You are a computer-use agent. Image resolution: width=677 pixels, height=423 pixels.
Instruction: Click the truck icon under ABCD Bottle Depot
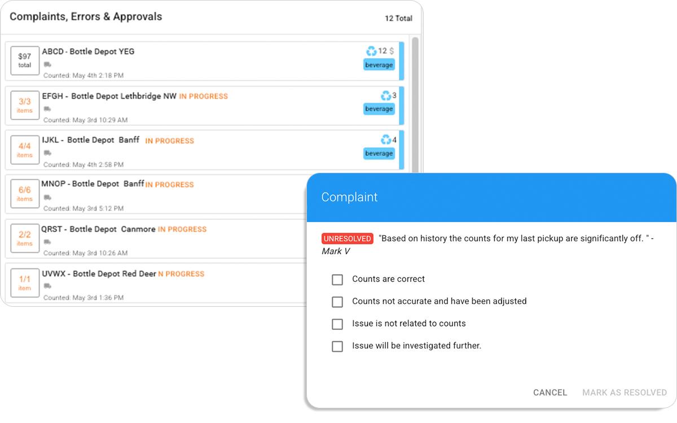click(47, 65)
